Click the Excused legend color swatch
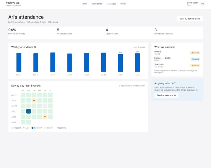Viewport: 211px width, 168px height. [x=32, y=128]
